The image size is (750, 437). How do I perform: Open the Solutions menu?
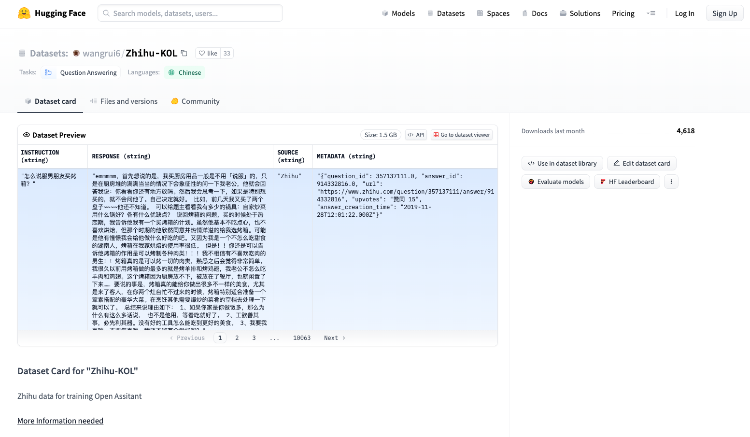(x=580, y=14)
